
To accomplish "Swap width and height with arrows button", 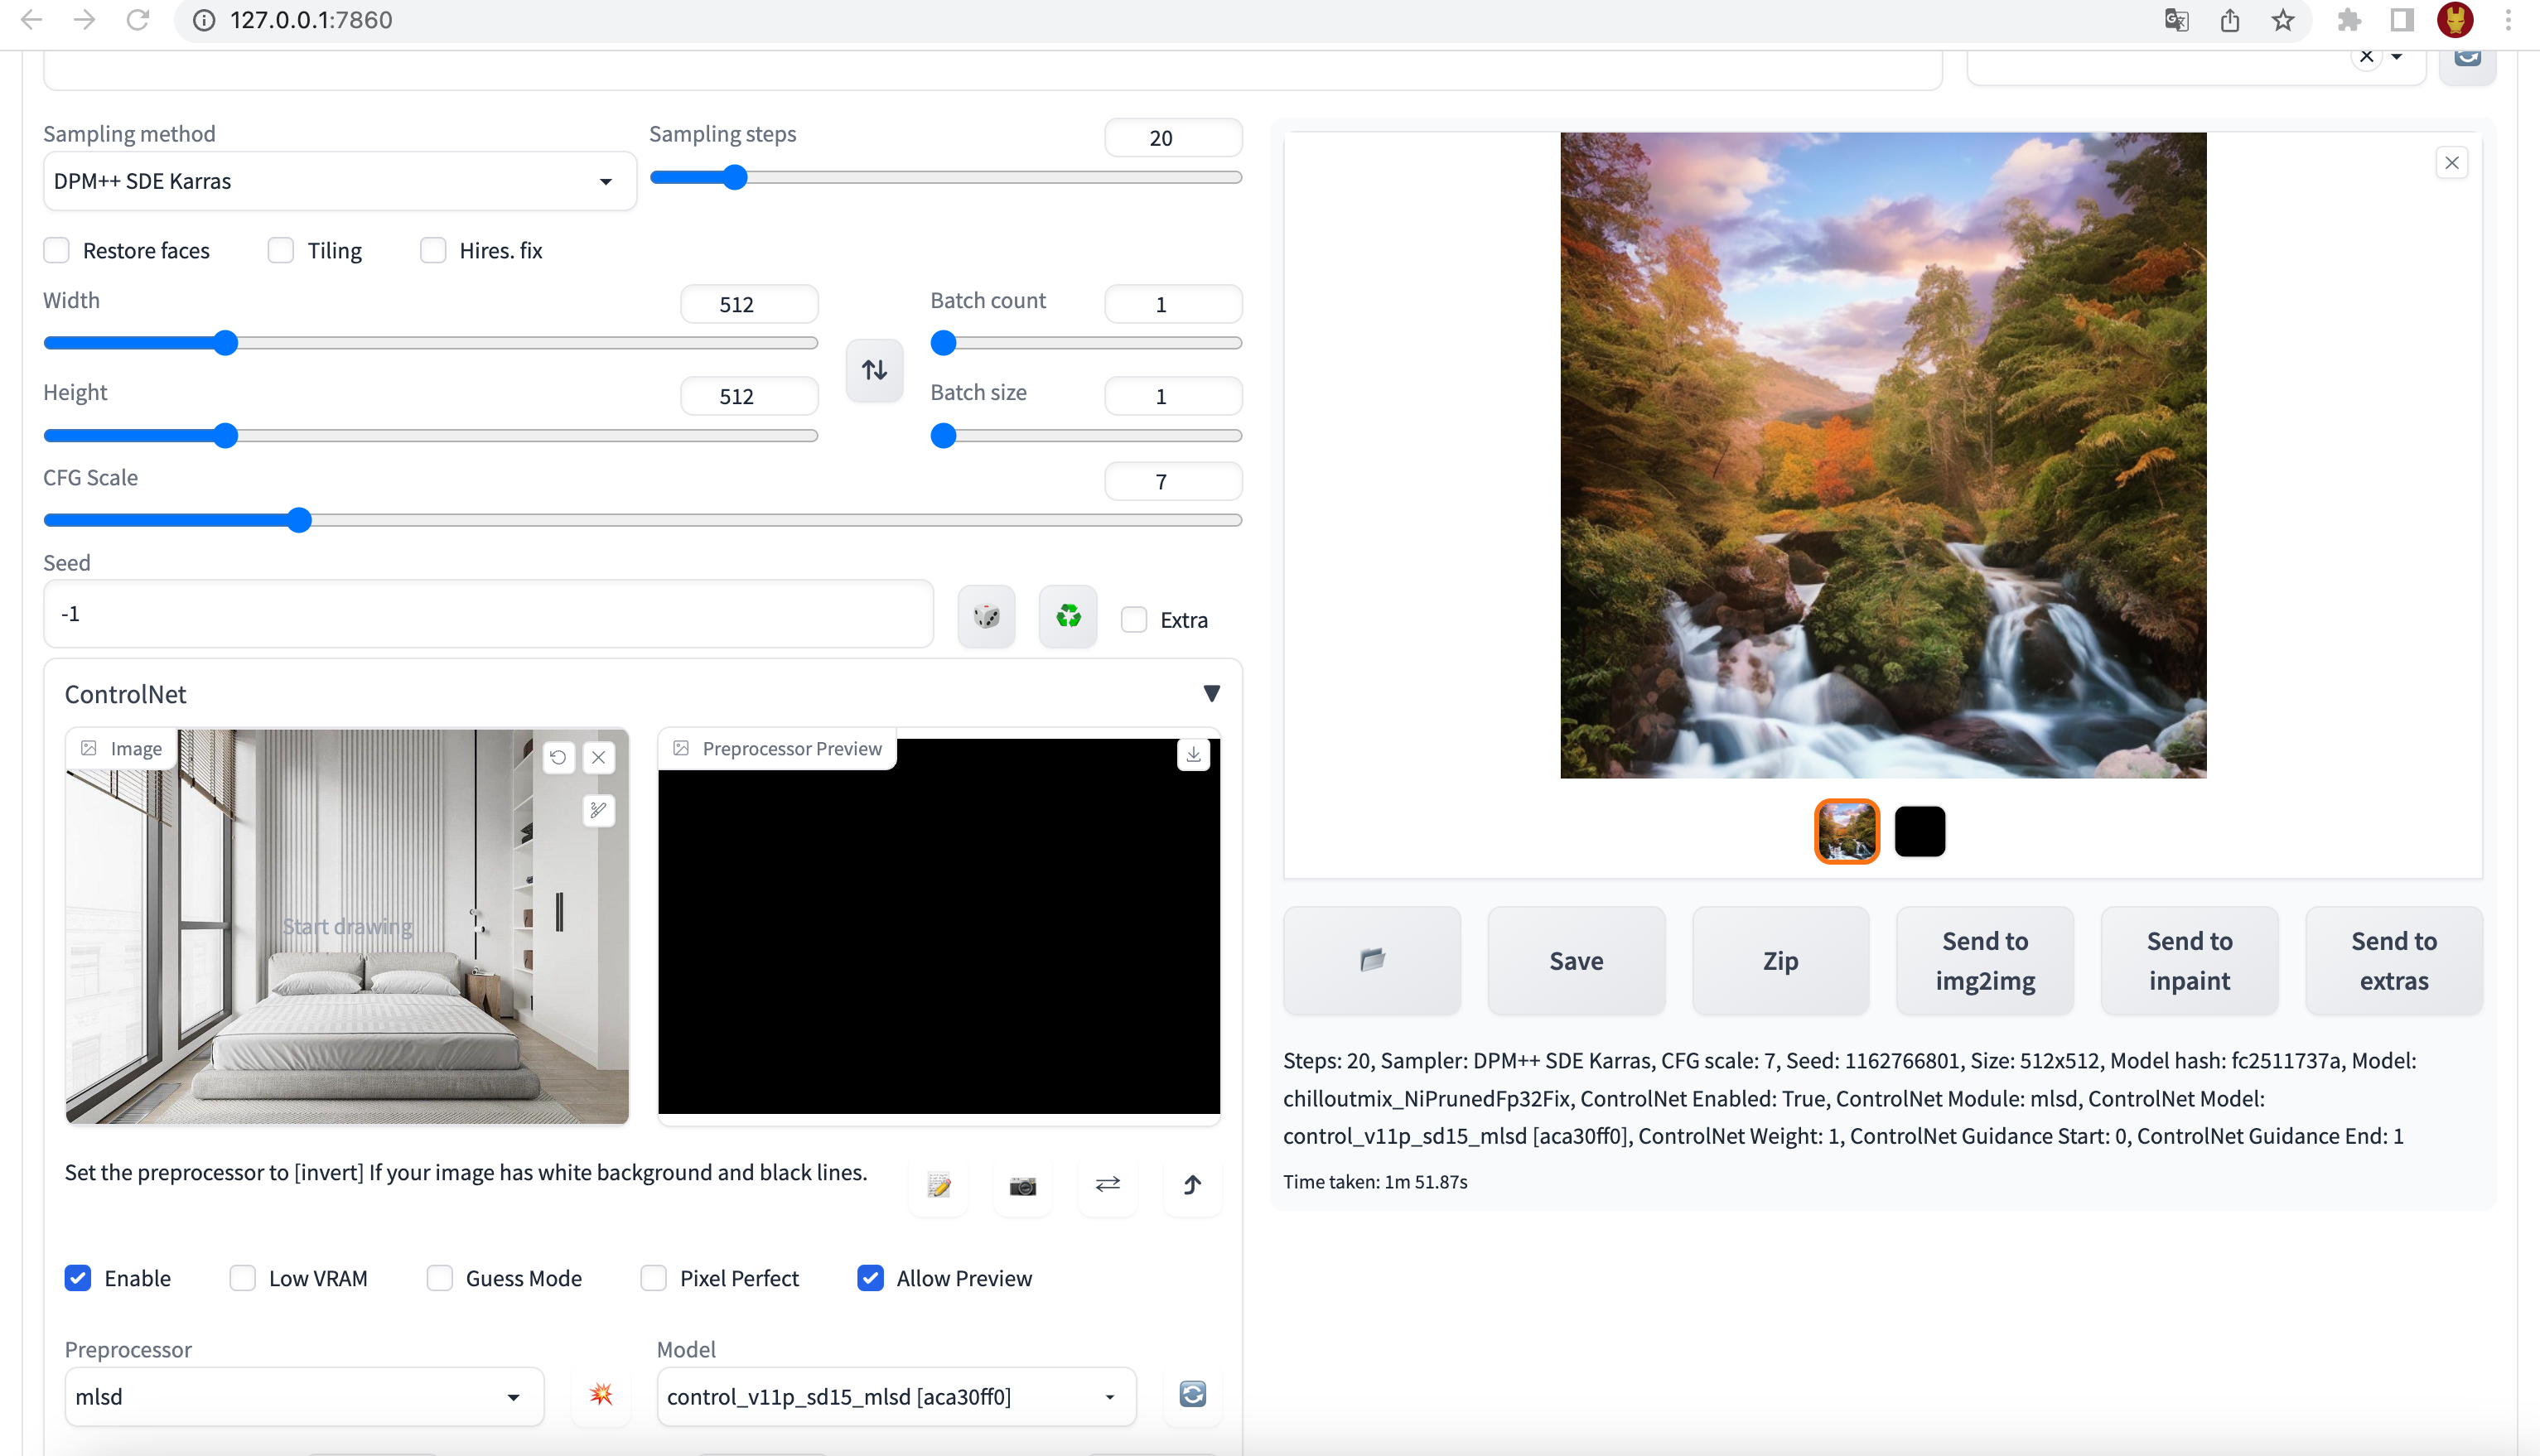I will coord(874,370).
